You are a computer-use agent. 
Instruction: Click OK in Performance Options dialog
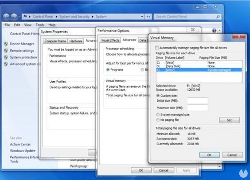tap(141, 170)
